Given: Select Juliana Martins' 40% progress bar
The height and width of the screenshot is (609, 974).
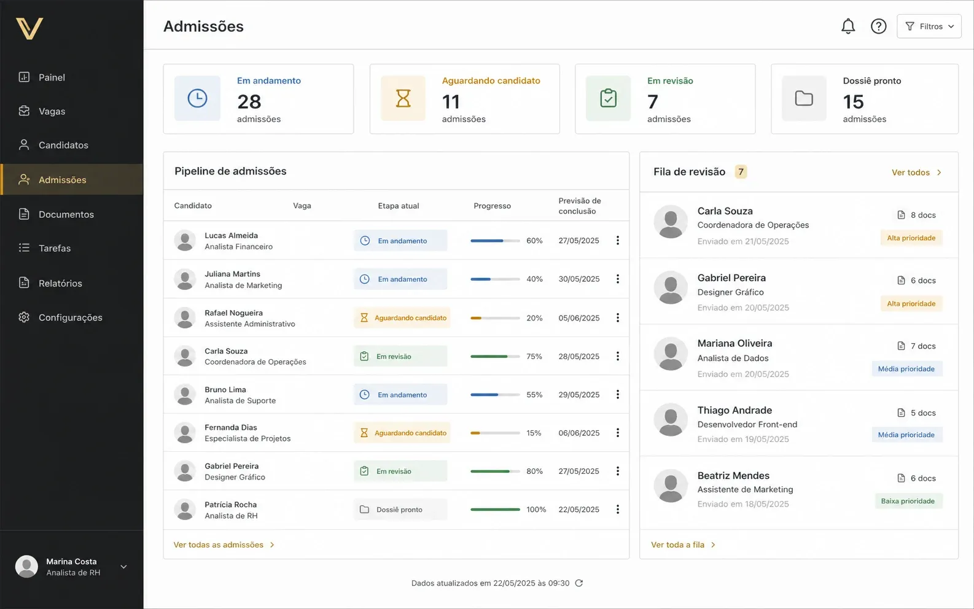Looking at the screenshot, I should tap(495, 279).
